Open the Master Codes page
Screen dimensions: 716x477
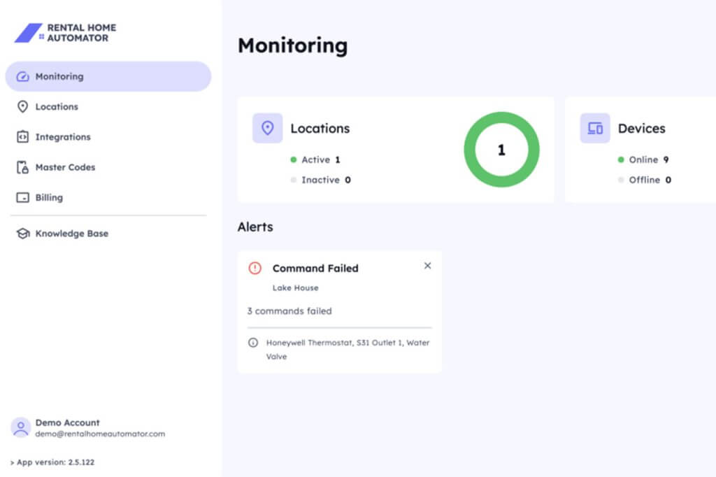pyautogui.click(x=65, y=167)
